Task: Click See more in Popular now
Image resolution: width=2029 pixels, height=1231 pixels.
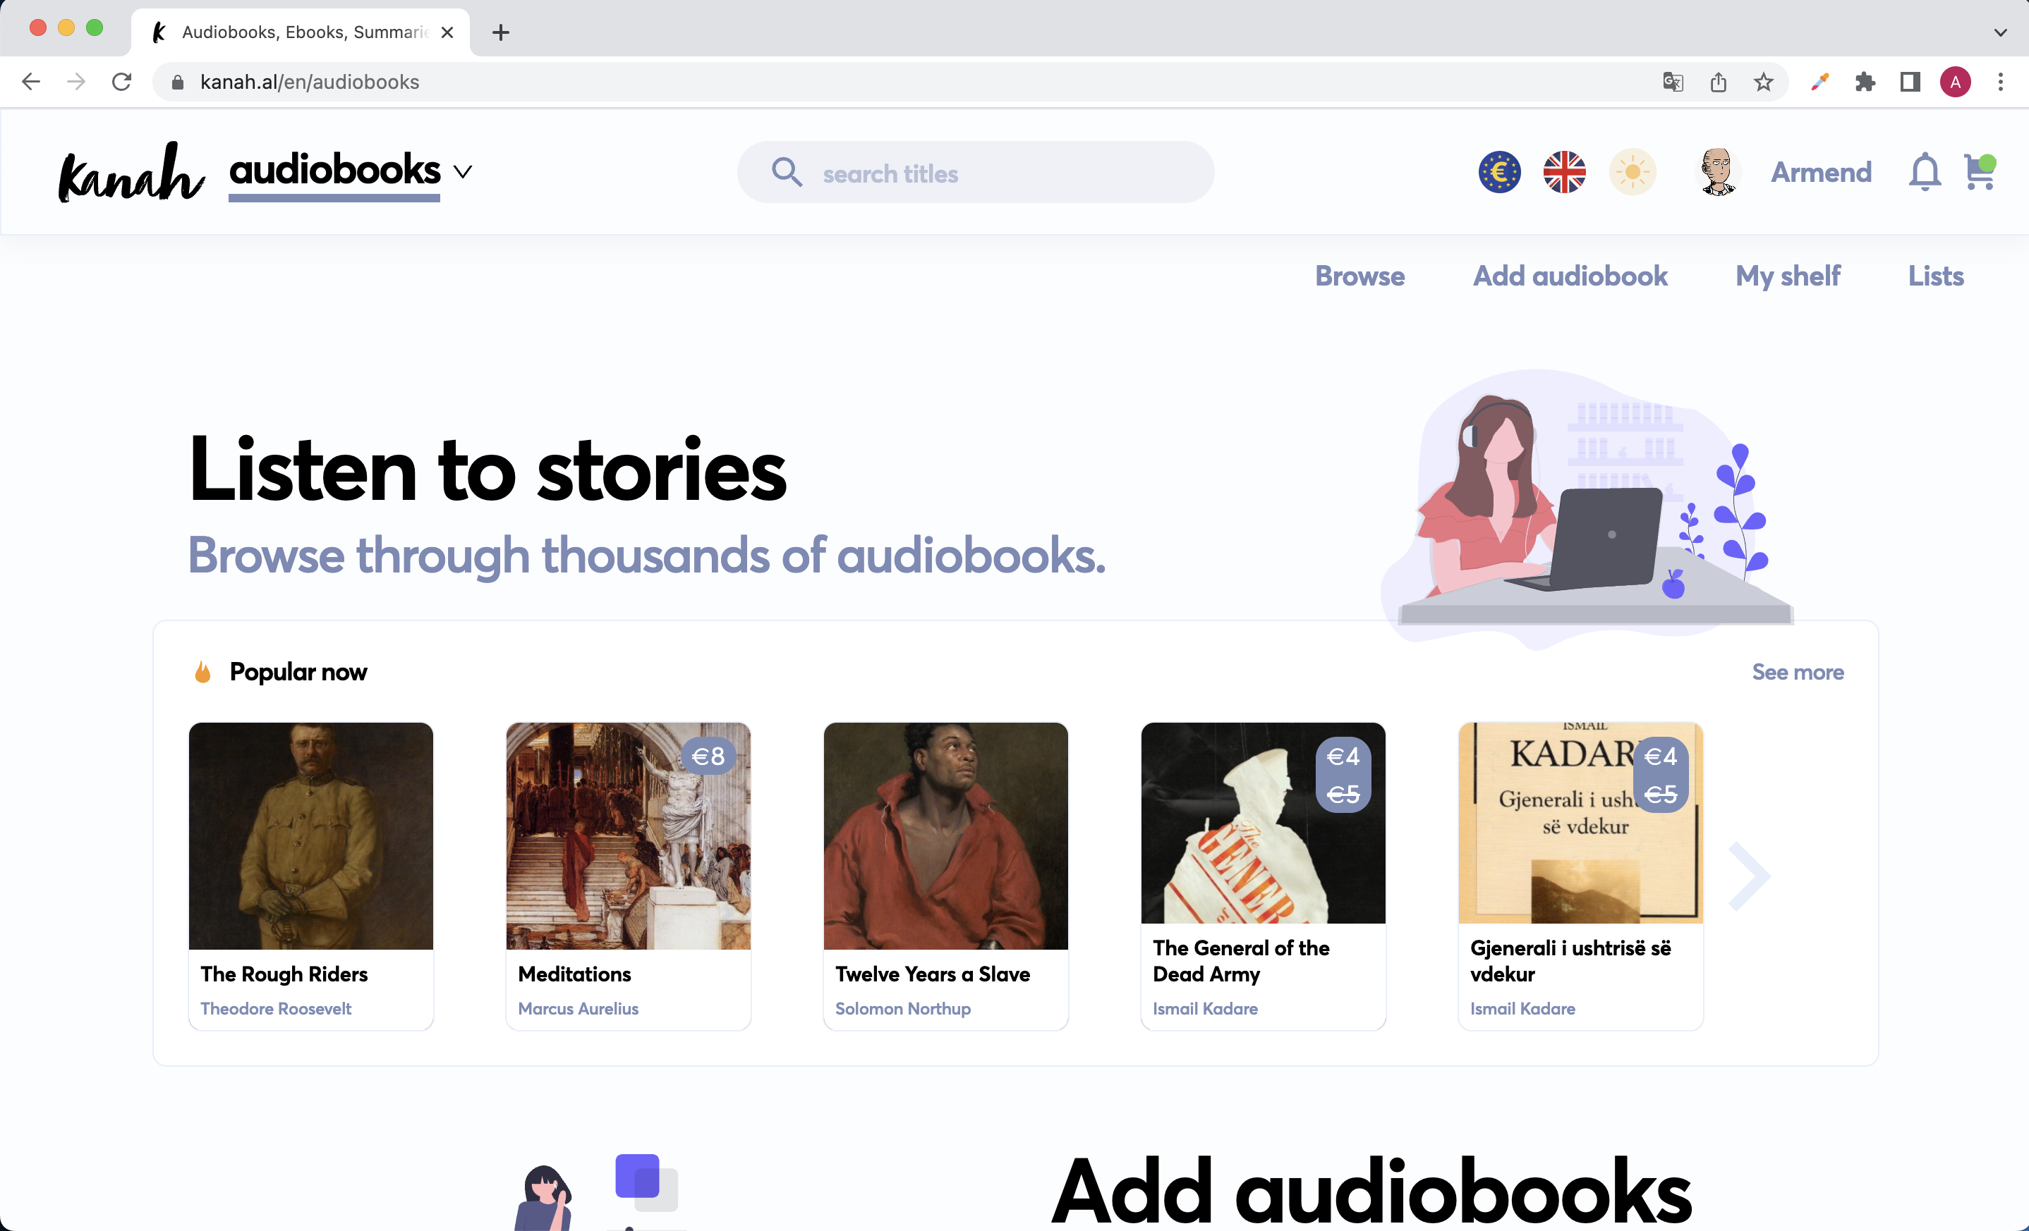Action: pos(1798,673)
